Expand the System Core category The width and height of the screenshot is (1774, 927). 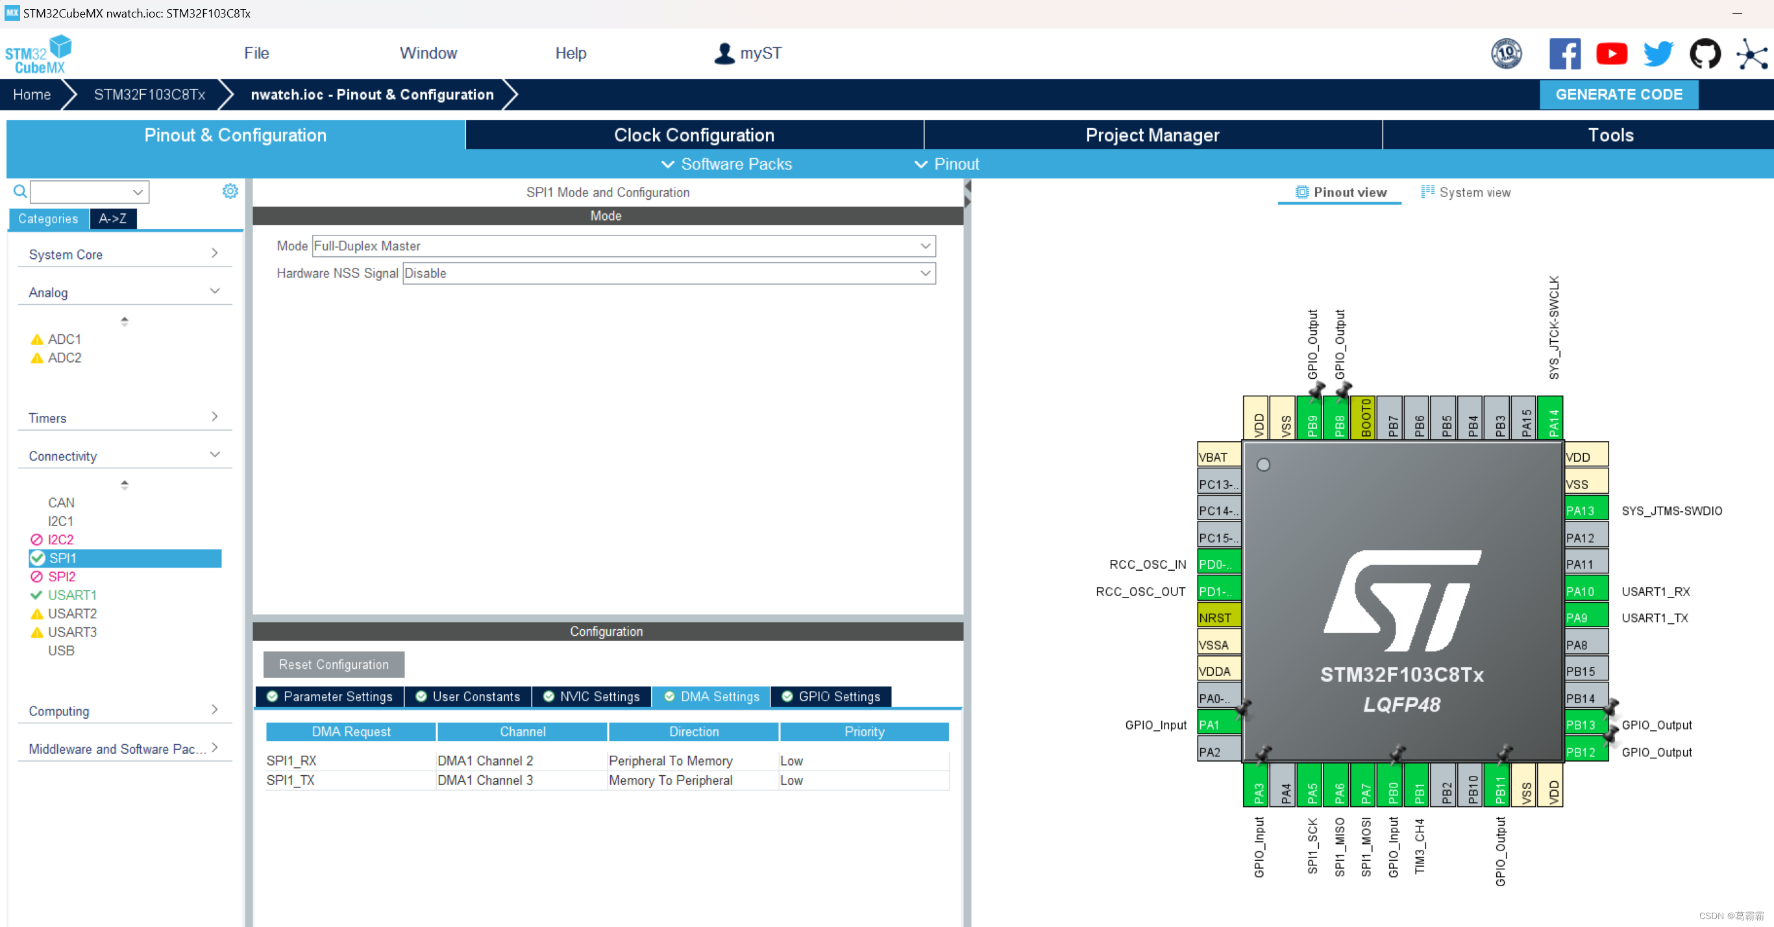click(x=124, y=254)
